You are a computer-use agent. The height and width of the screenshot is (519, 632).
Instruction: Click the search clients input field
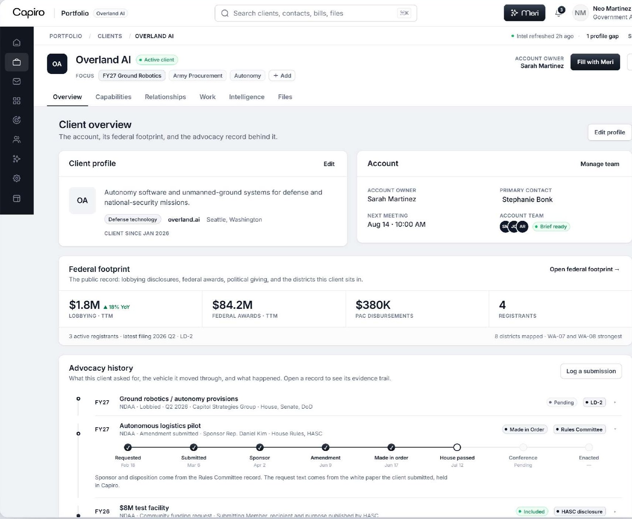[316, 13]
